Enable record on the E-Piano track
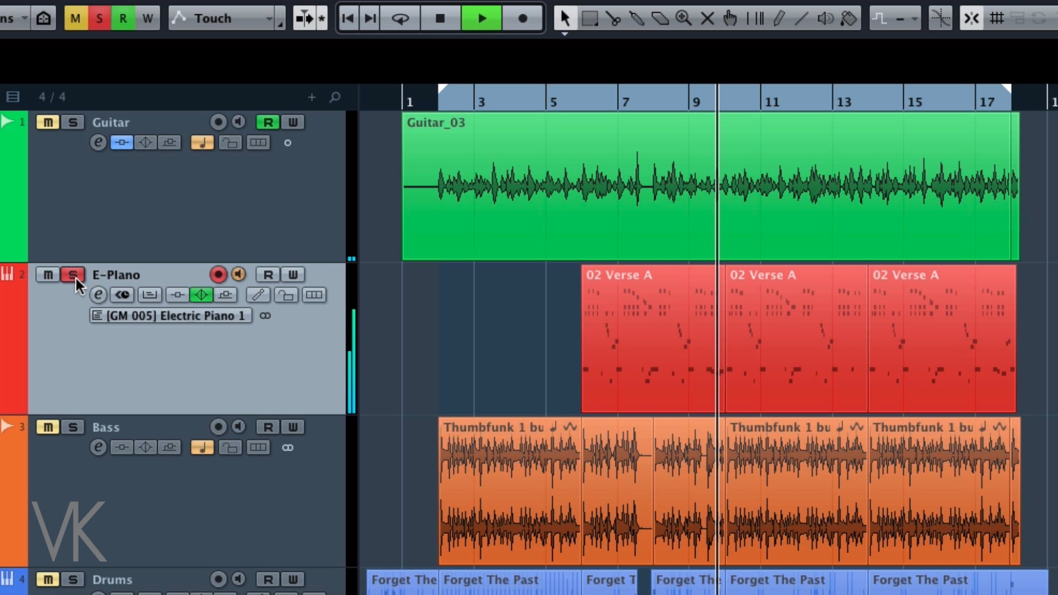This screenshot has width=1058, height=595. click(218, 274)
